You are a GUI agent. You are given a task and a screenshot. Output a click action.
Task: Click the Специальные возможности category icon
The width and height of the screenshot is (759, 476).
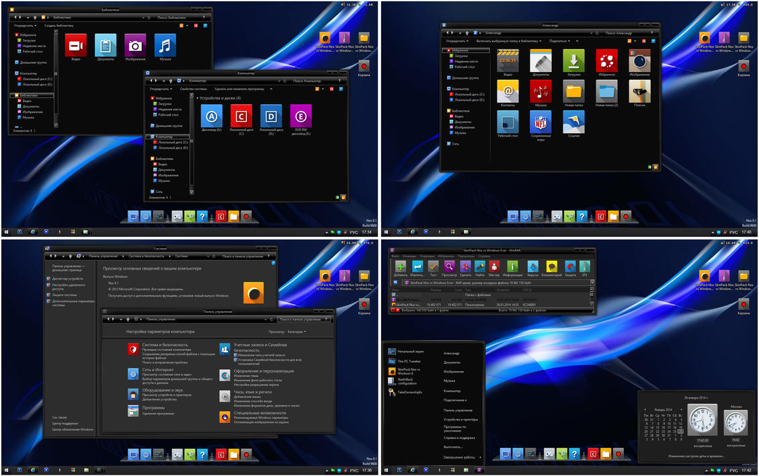(225, 417)
